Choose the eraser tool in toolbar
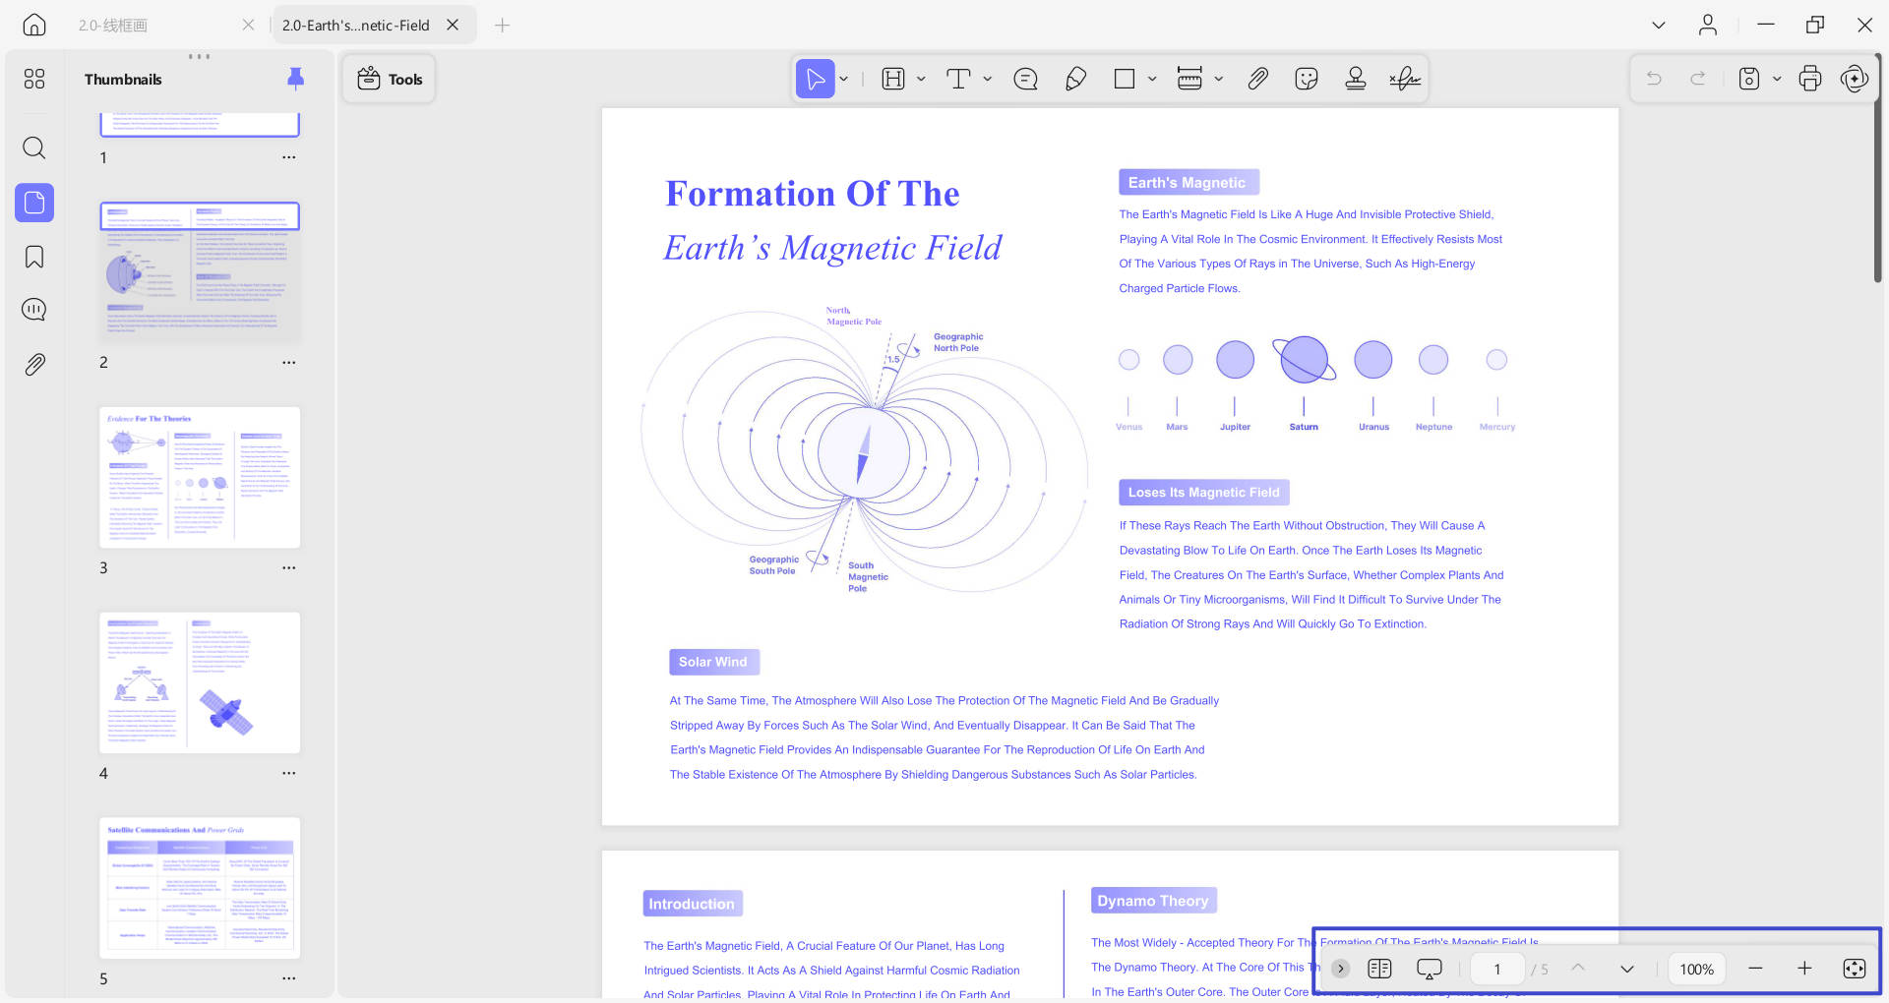This screenshot has height=1003, width=1889. pos(1075,79)
